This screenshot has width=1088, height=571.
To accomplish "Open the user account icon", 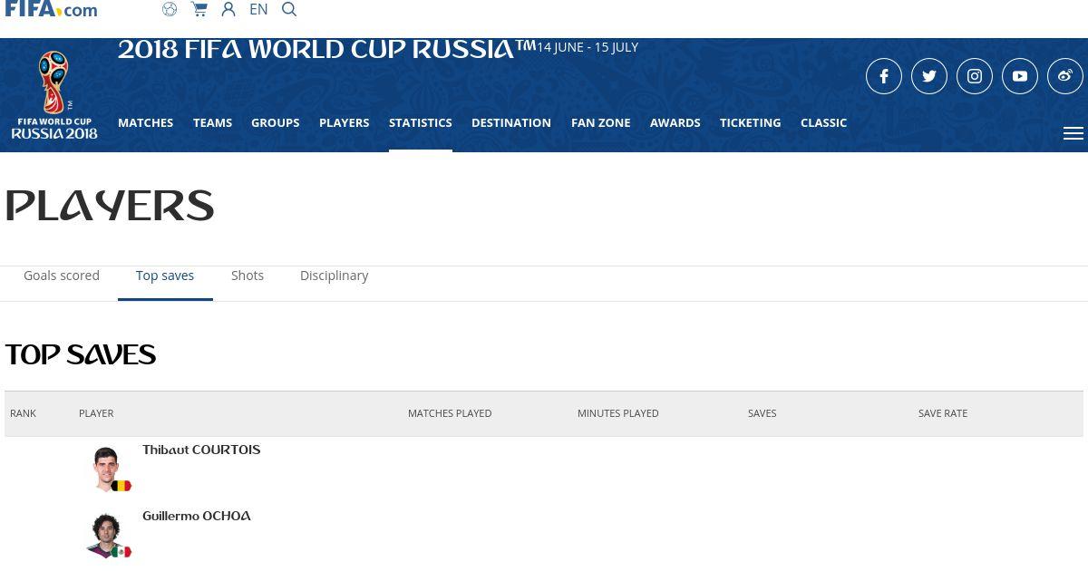I will [x=228, y=9].
